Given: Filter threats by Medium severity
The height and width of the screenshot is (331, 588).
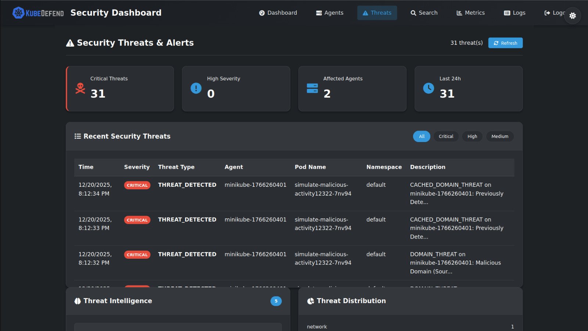Looking at the screenshot, I should point(499,137).
